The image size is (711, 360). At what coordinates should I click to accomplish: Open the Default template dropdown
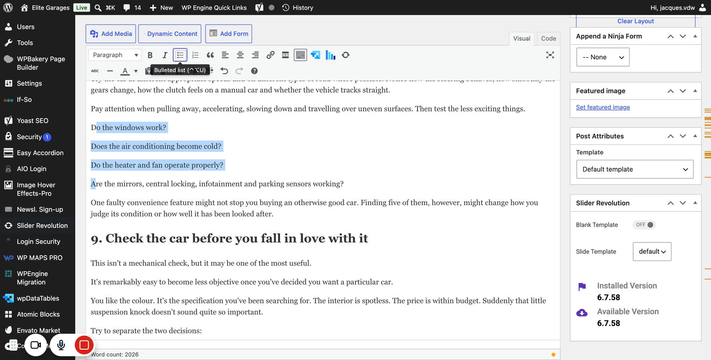click(x=635, y=169)
